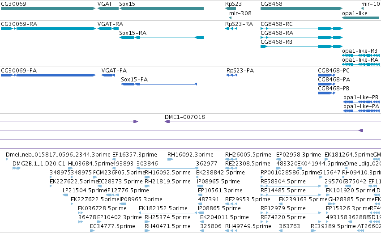Select the VGAT-RA transcript label

click(110, 24)
